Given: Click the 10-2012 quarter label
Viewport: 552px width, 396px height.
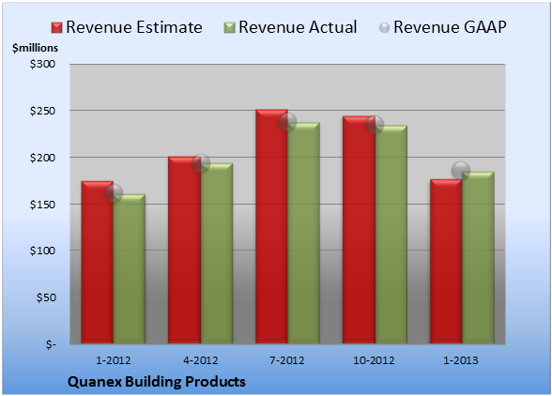Looking at the screenshot, I should [374, 360].
